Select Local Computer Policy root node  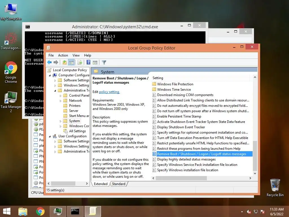pos(70,70)
